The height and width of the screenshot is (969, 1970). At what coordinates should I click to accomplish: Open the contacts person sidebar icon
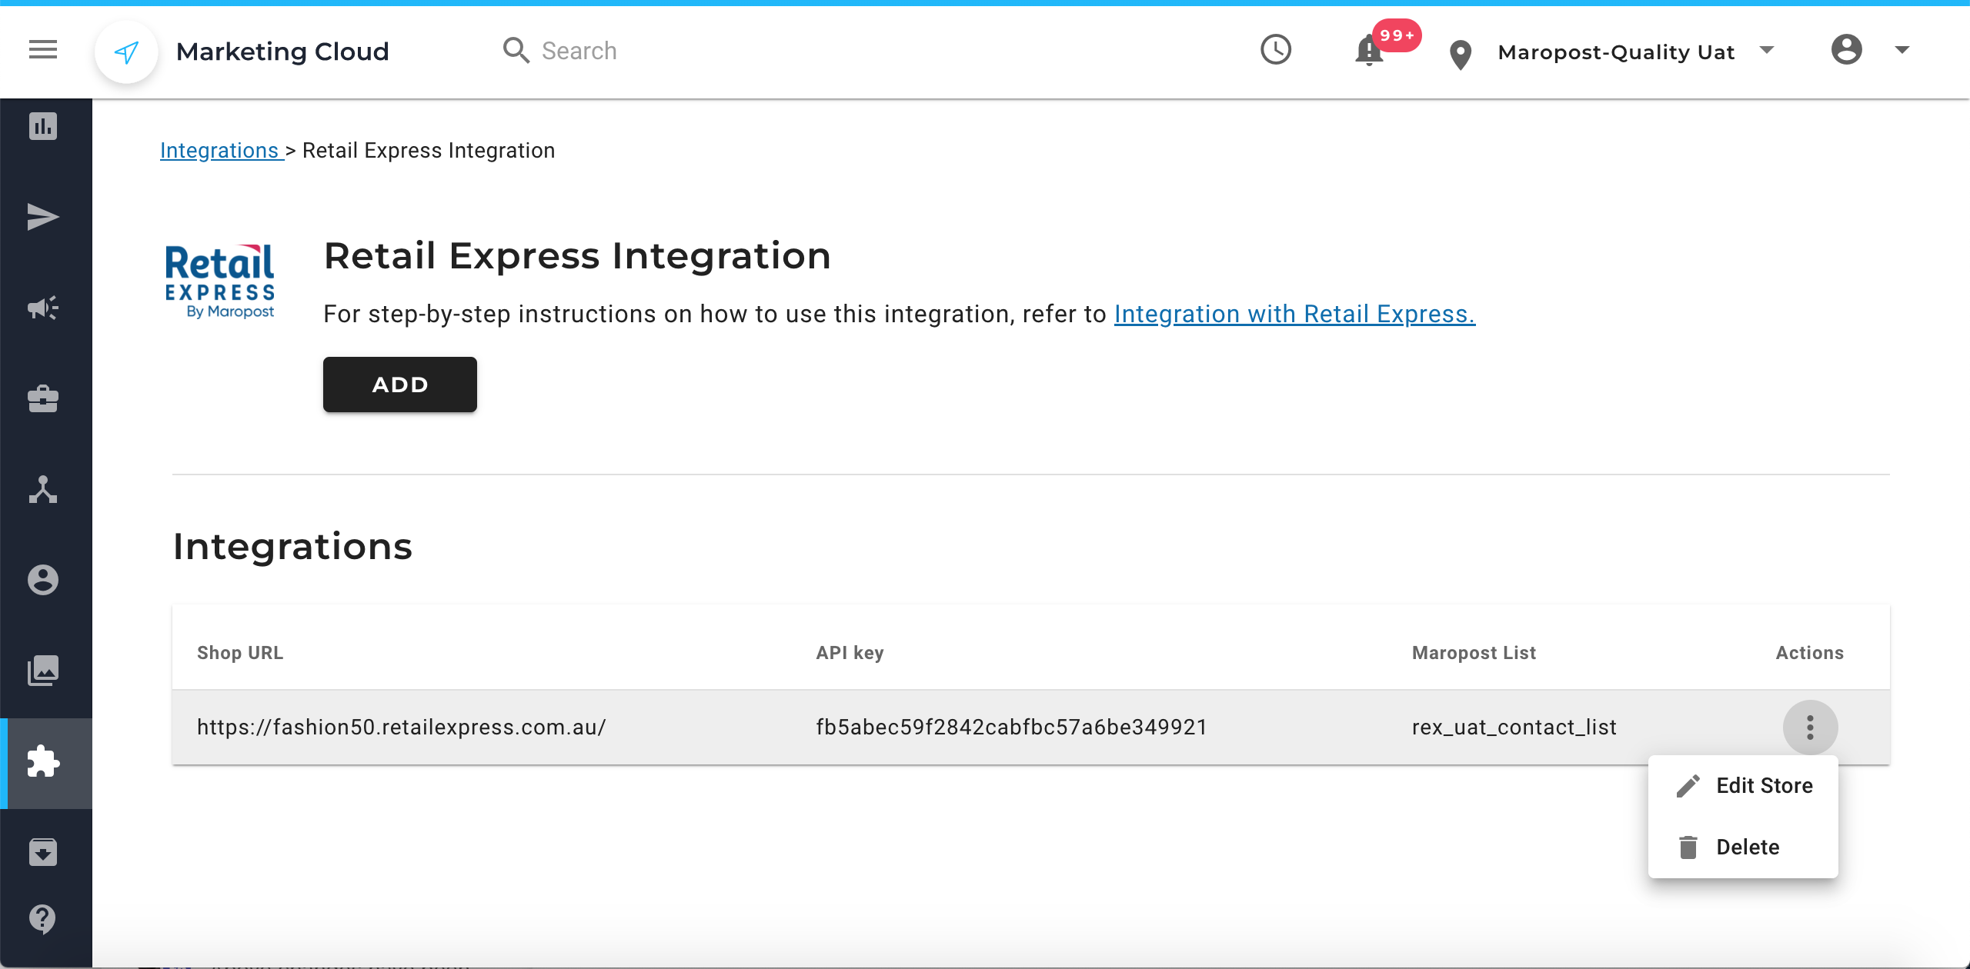coord(43,580)
